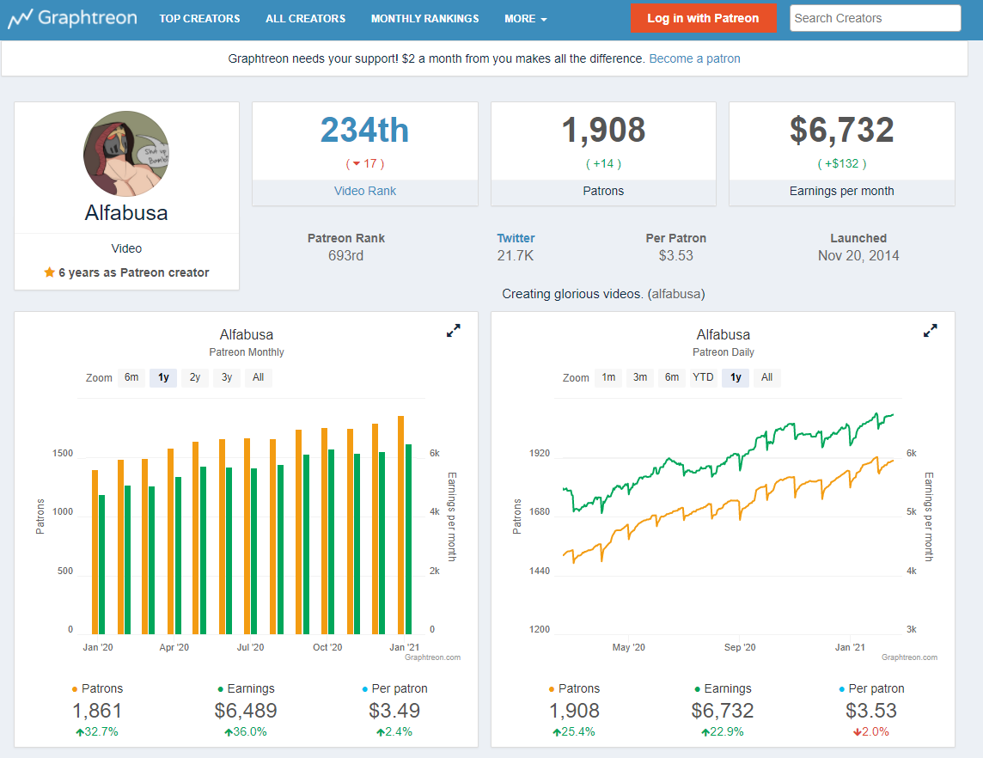The height and width of the screenshot is (758, 983).
Task: Toggle Per patron series in monthly legend
Action: (x=394, y=688)
